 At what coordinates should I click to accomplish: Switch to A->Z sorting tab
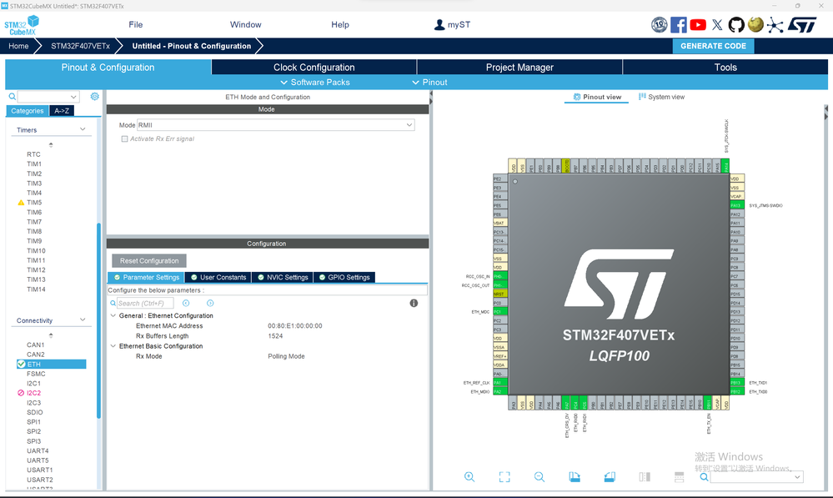(62, 111)
